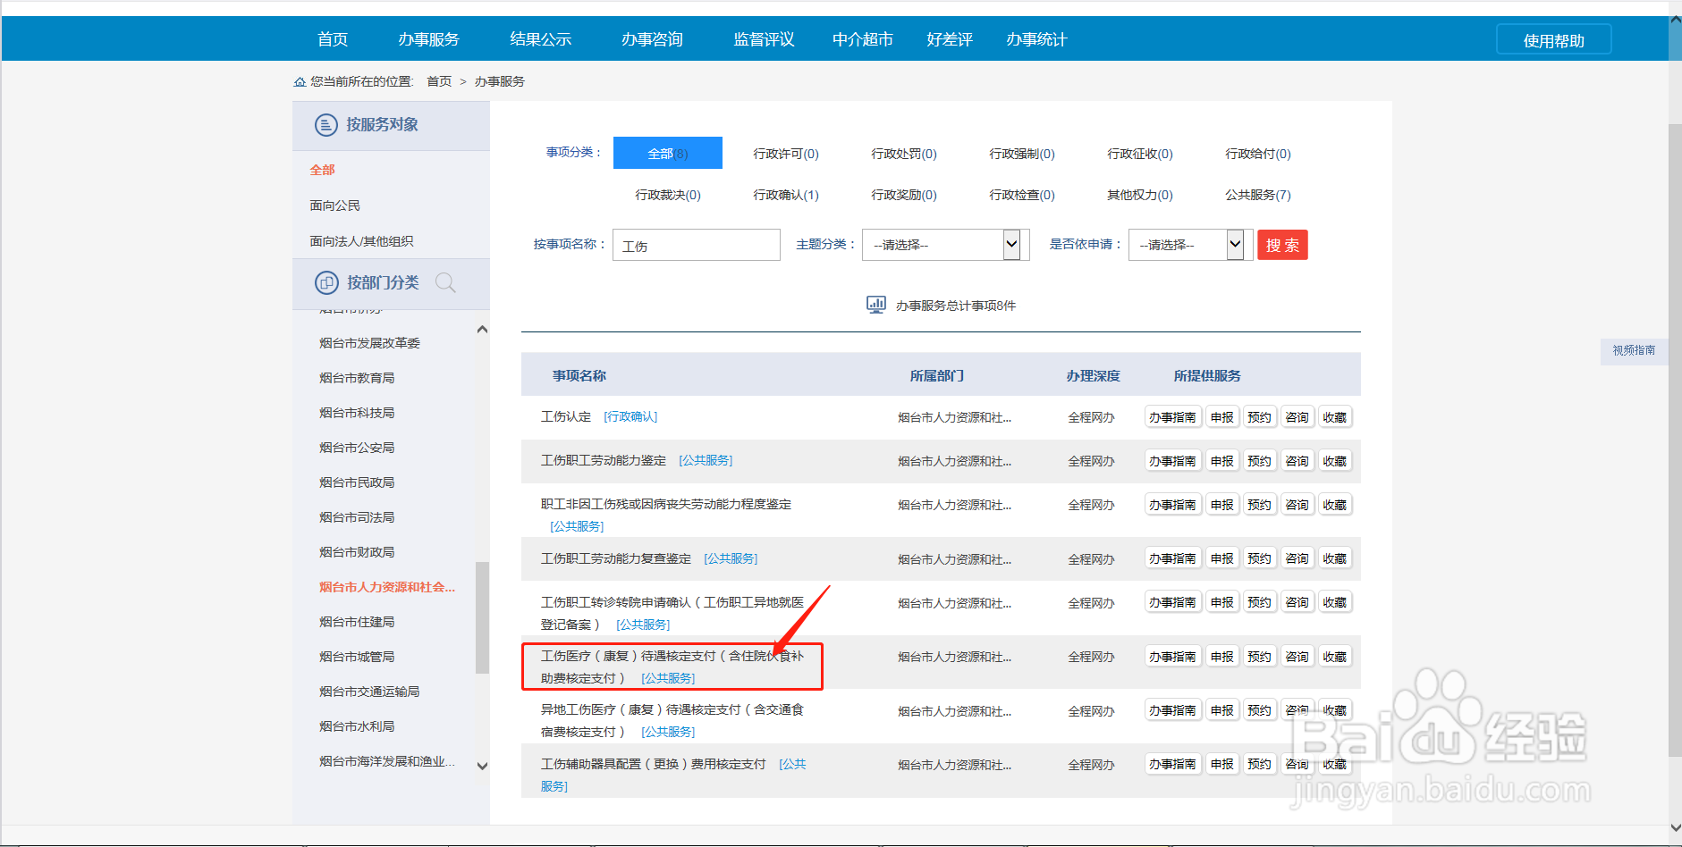Image resolution: width=1682 pixels, height=847 pixels.
Task: Click the 按部门分类 panel icon
Action: [325, 283]
